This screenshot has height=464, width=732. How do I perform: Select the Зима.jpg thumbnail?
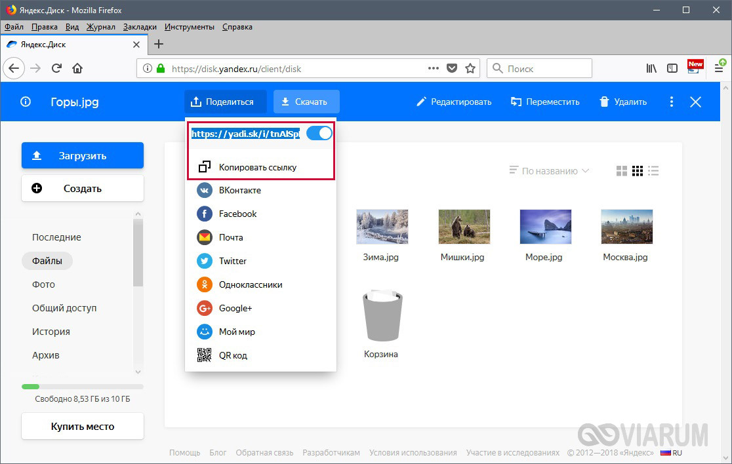point(382,227)
